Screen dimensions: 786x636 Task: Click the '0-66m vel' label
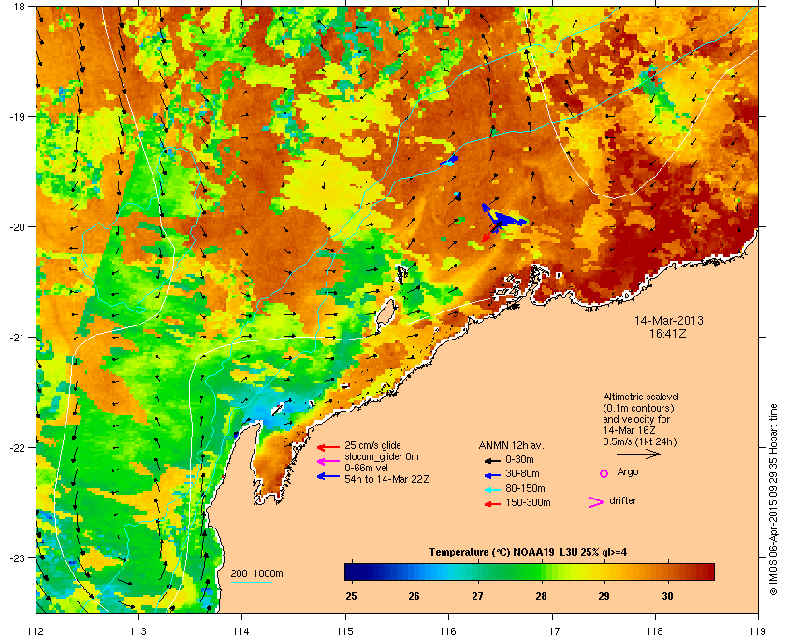[x=366, y=468]
